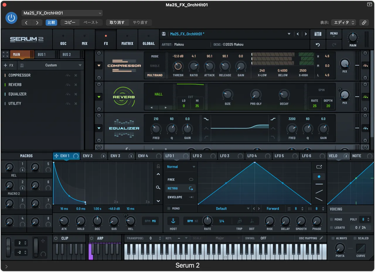This screenshot has width=375, height=272.
Task: Open the Custom FX chain dropdown
Action: (51, 65)
